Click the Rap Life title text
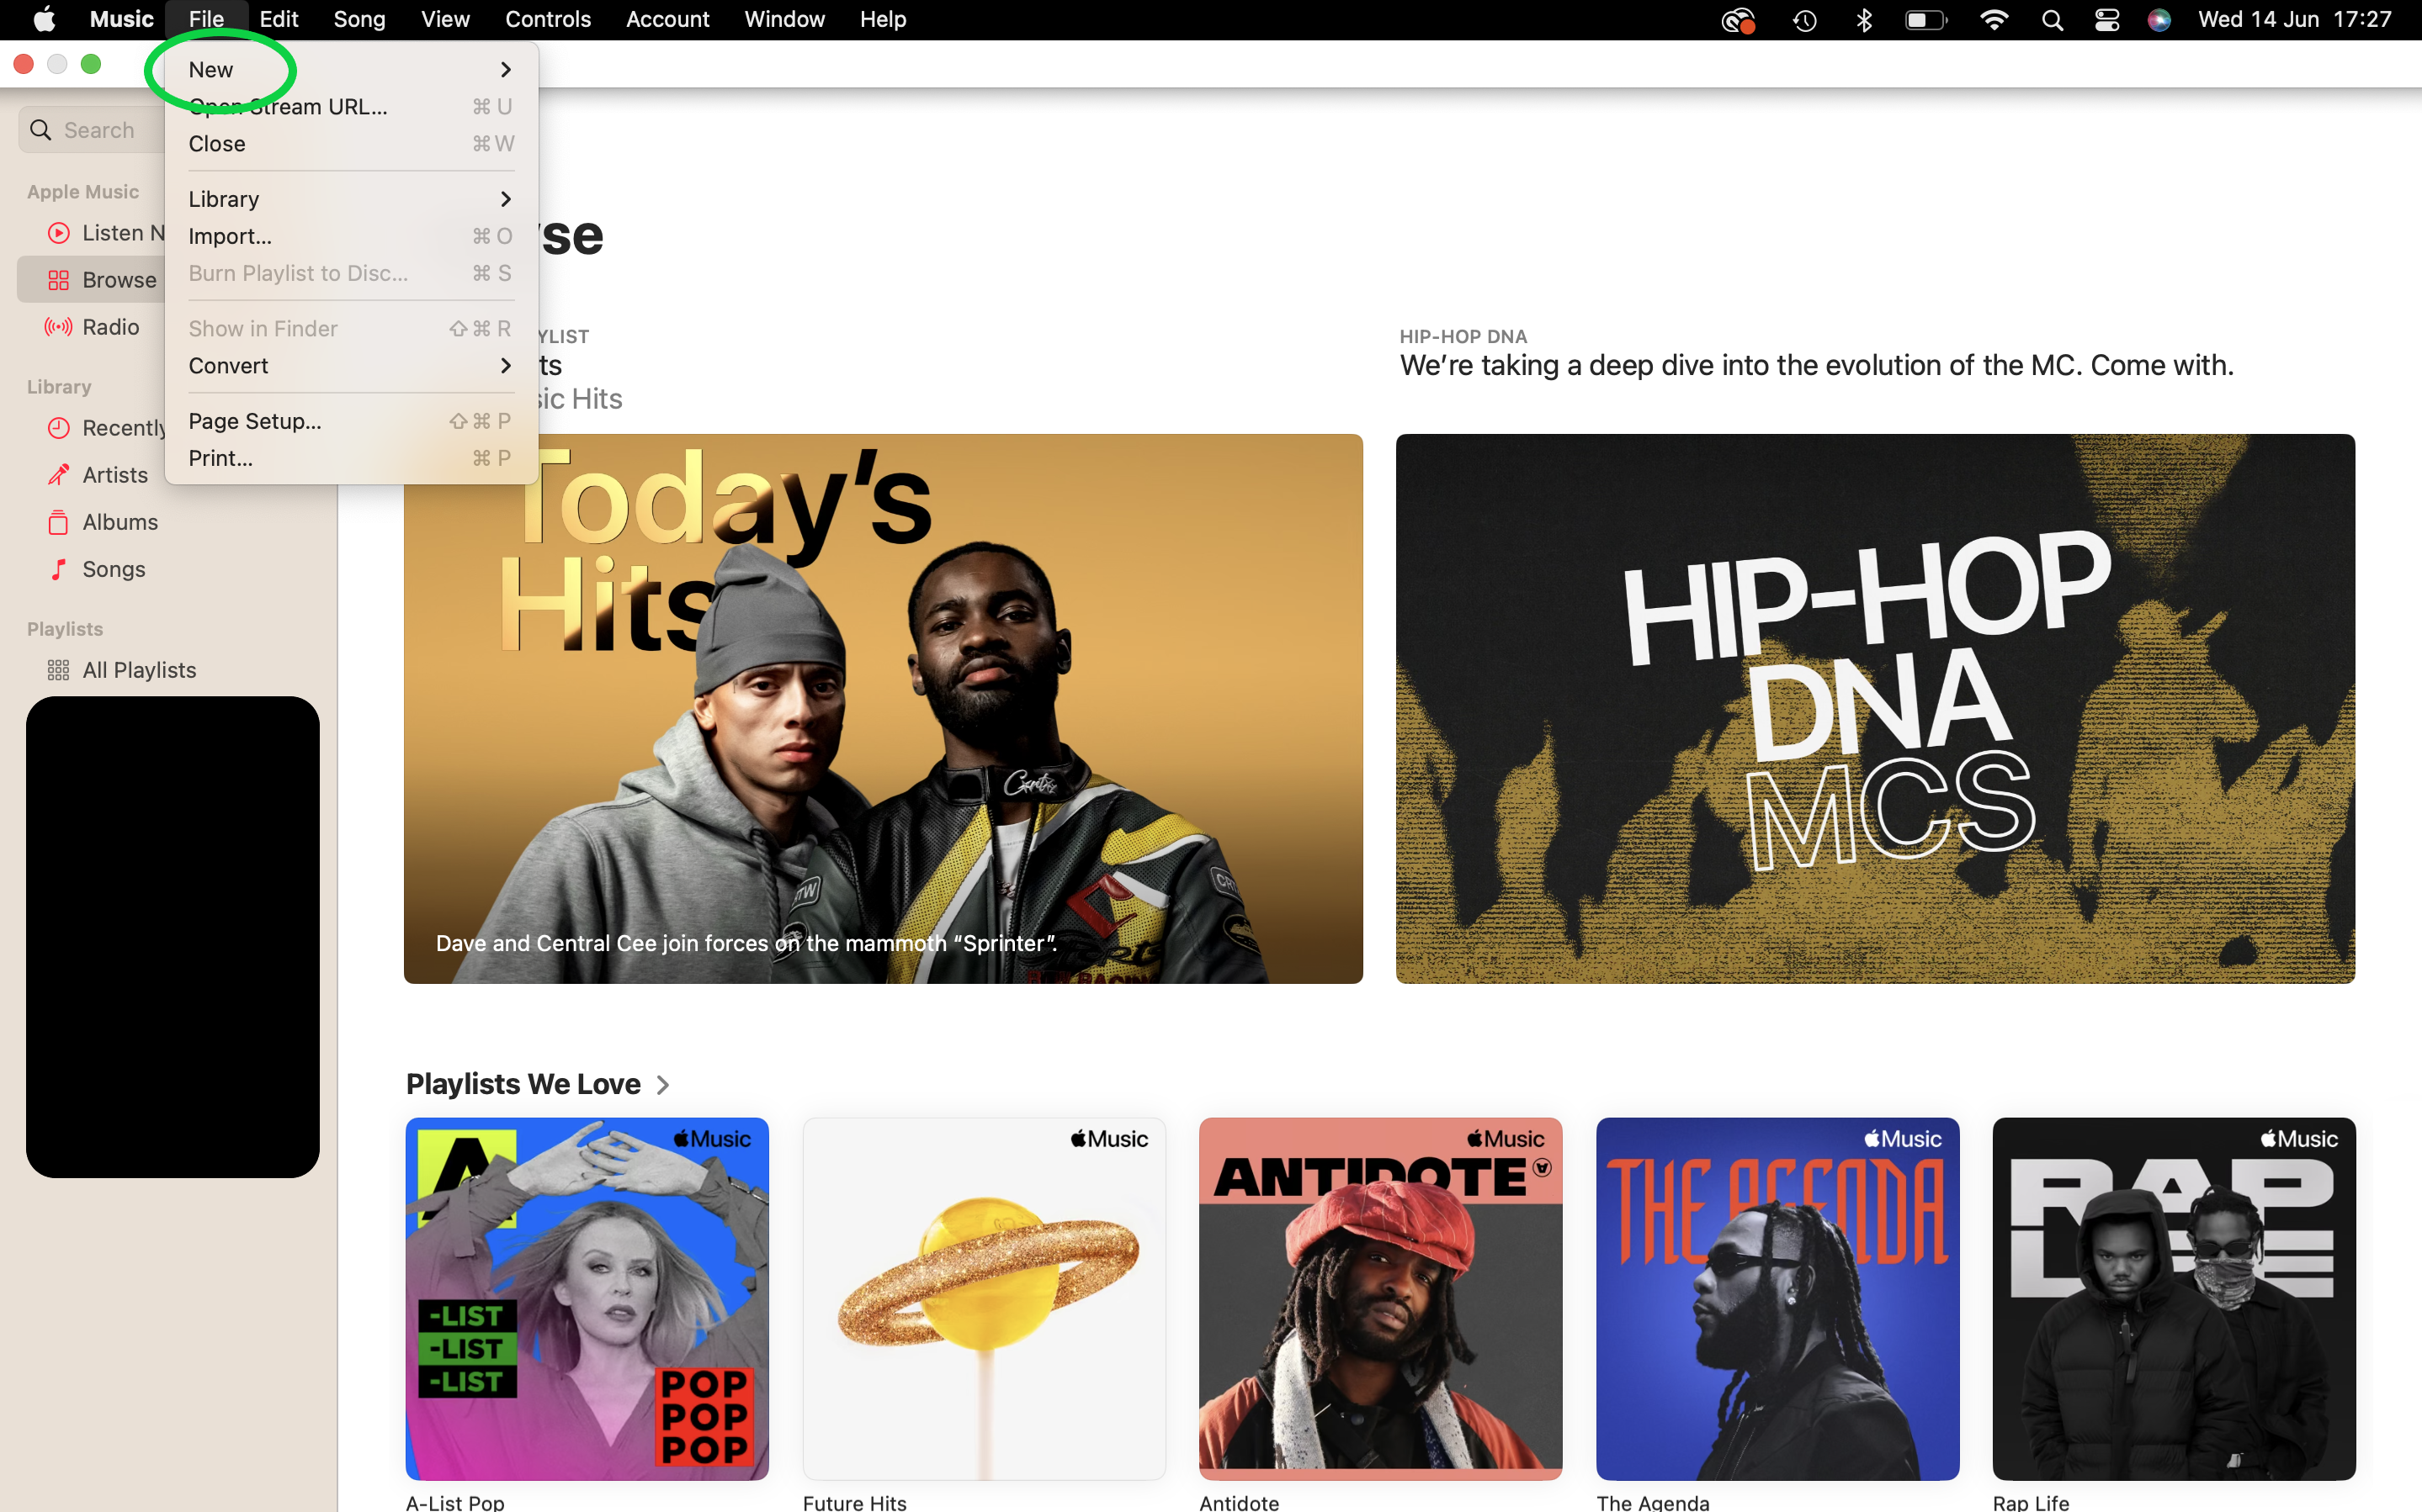Viewport: 2422px width, 1512px height. (2031, 1502)
